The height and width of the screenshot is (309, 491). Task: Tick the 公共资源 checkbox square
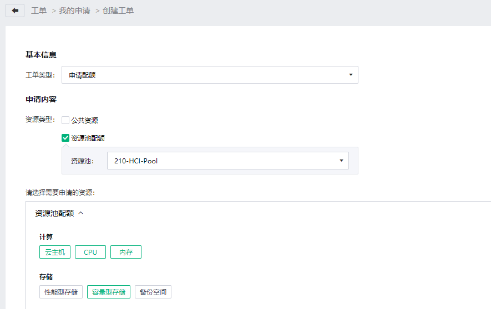pyautogui.click(x=65, y=120)
